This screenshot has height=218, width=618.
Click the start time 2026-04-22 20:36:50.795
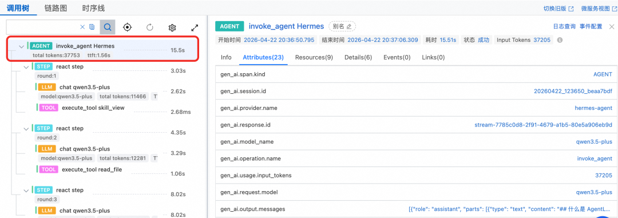pos(279,40)
